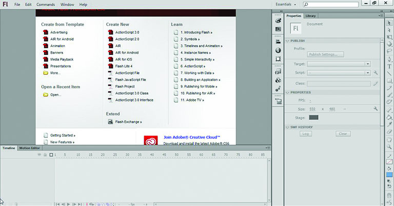Click the Publish Settings button
This screenshot has height=206, width=394.
click(x=325, y=54)
